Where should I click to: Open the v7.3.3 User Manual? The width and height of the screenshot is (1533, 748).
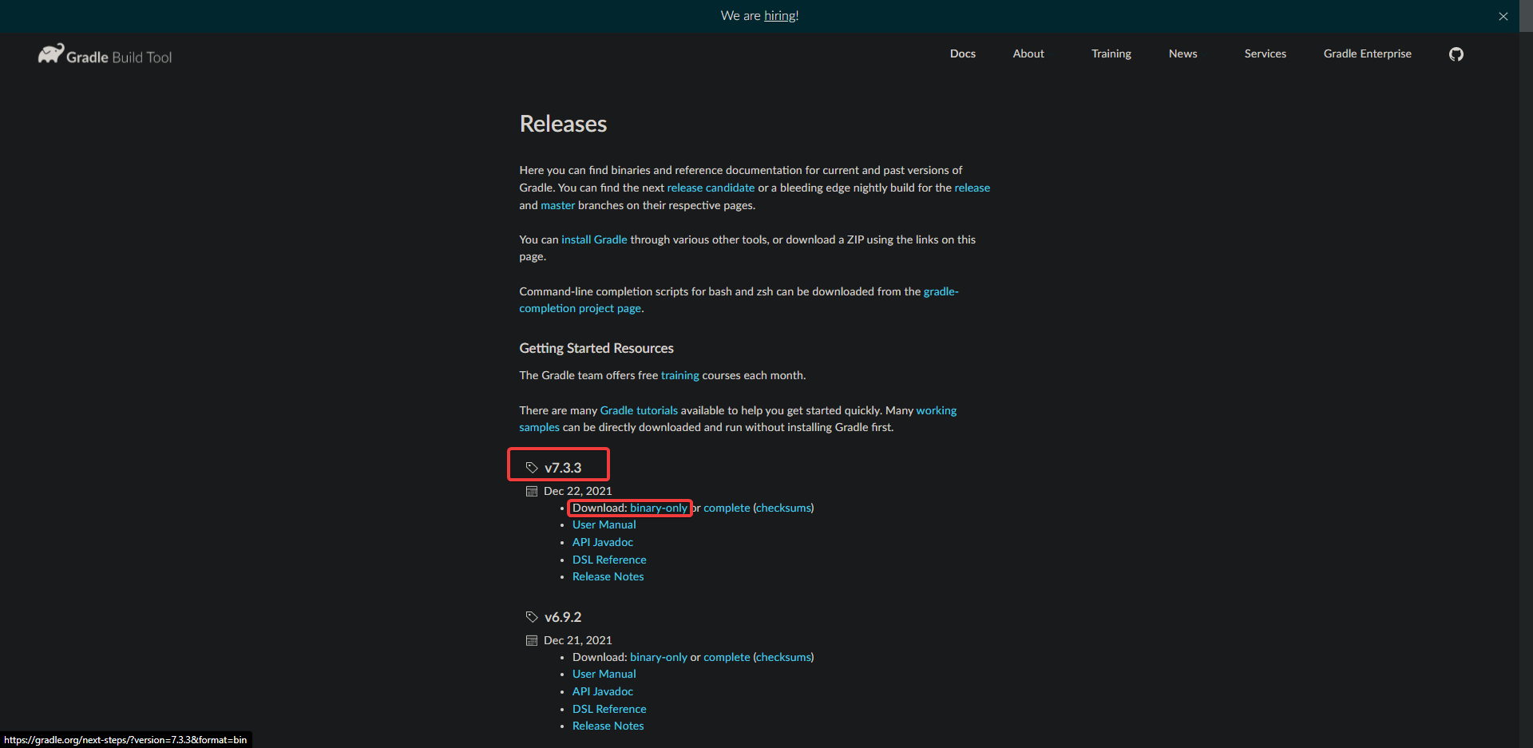click(x=604, y=524)
